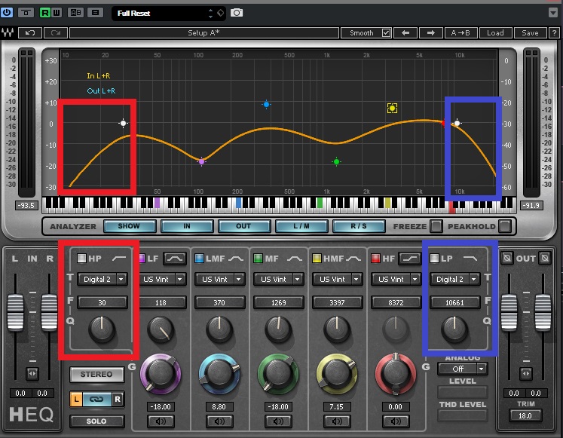Go to next preset with right arrow
The height and width of the screenshot is (438, 563).
(x=431, y=32)
